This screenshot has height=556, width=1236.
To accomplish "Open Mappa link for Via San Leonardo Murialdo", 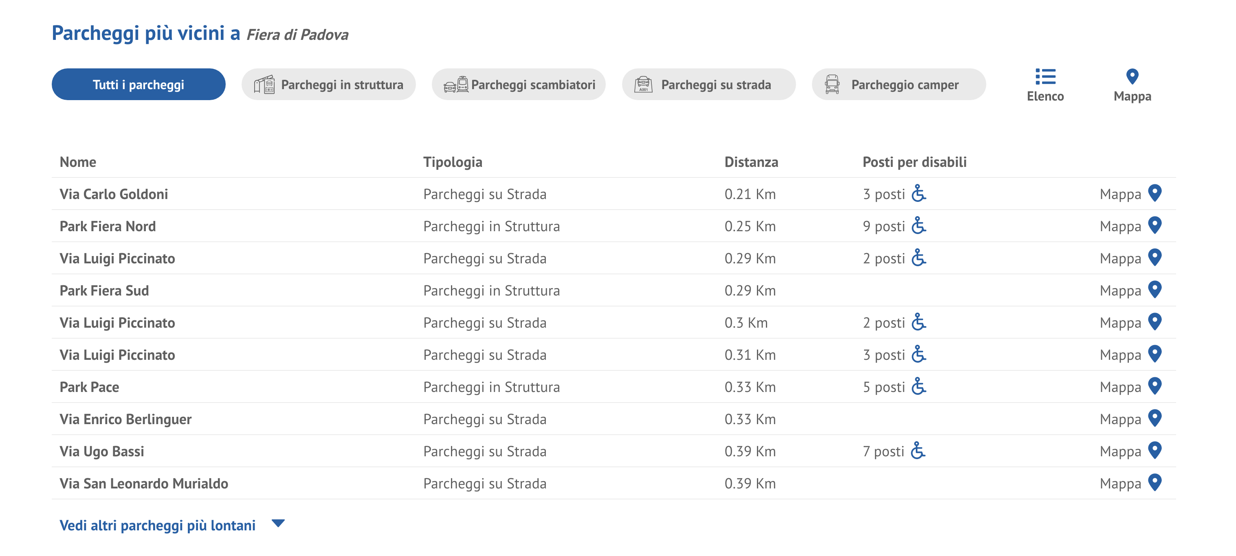I will coord(1120,484).
